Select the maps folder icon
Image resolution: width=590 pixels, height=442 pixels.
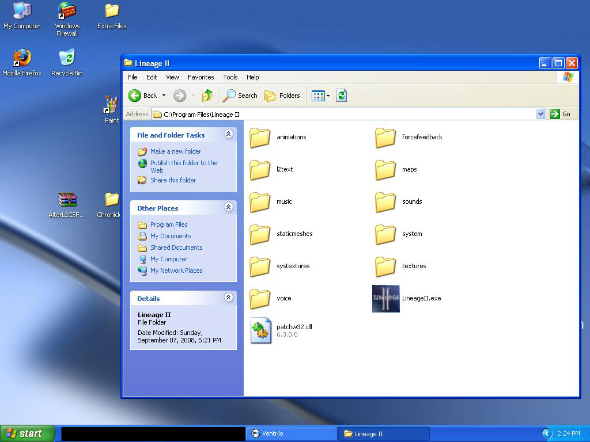point(385,170)
